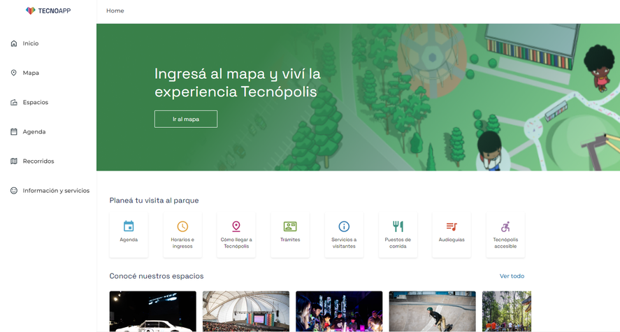Open the skate park space thumbnail
Screen dimensions: 620x332
[432, 311]
